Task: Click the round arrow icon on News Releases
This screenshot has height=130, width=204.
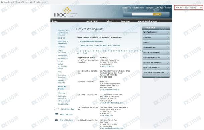Action: point(168,47)
